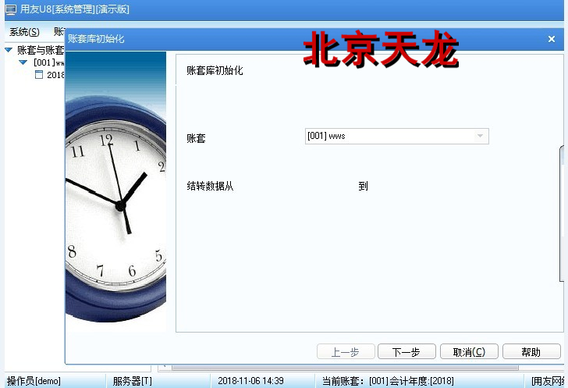Click the 用友U8 application icon in title bar
Image resolution: width=568 pixels, height=388 pixels.
[x=10, y=9]
